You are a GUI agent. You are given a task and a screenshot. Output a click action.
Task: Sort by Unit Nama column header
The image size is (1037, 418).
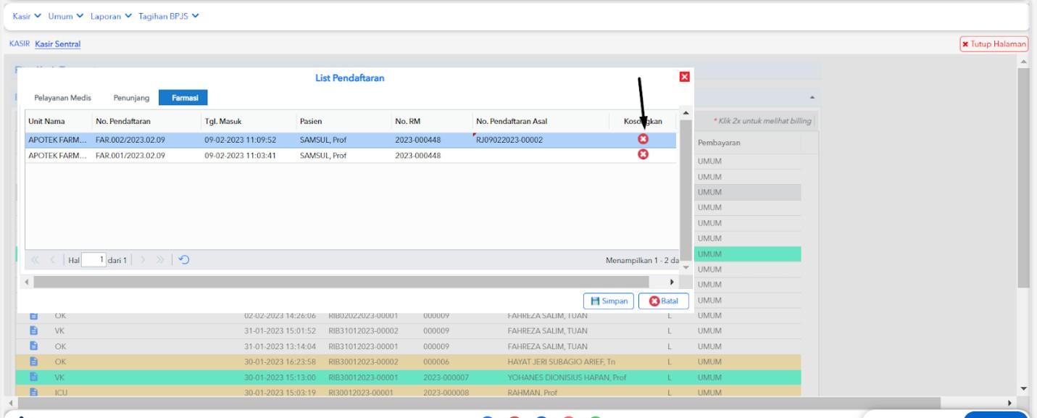coord(58,121)
